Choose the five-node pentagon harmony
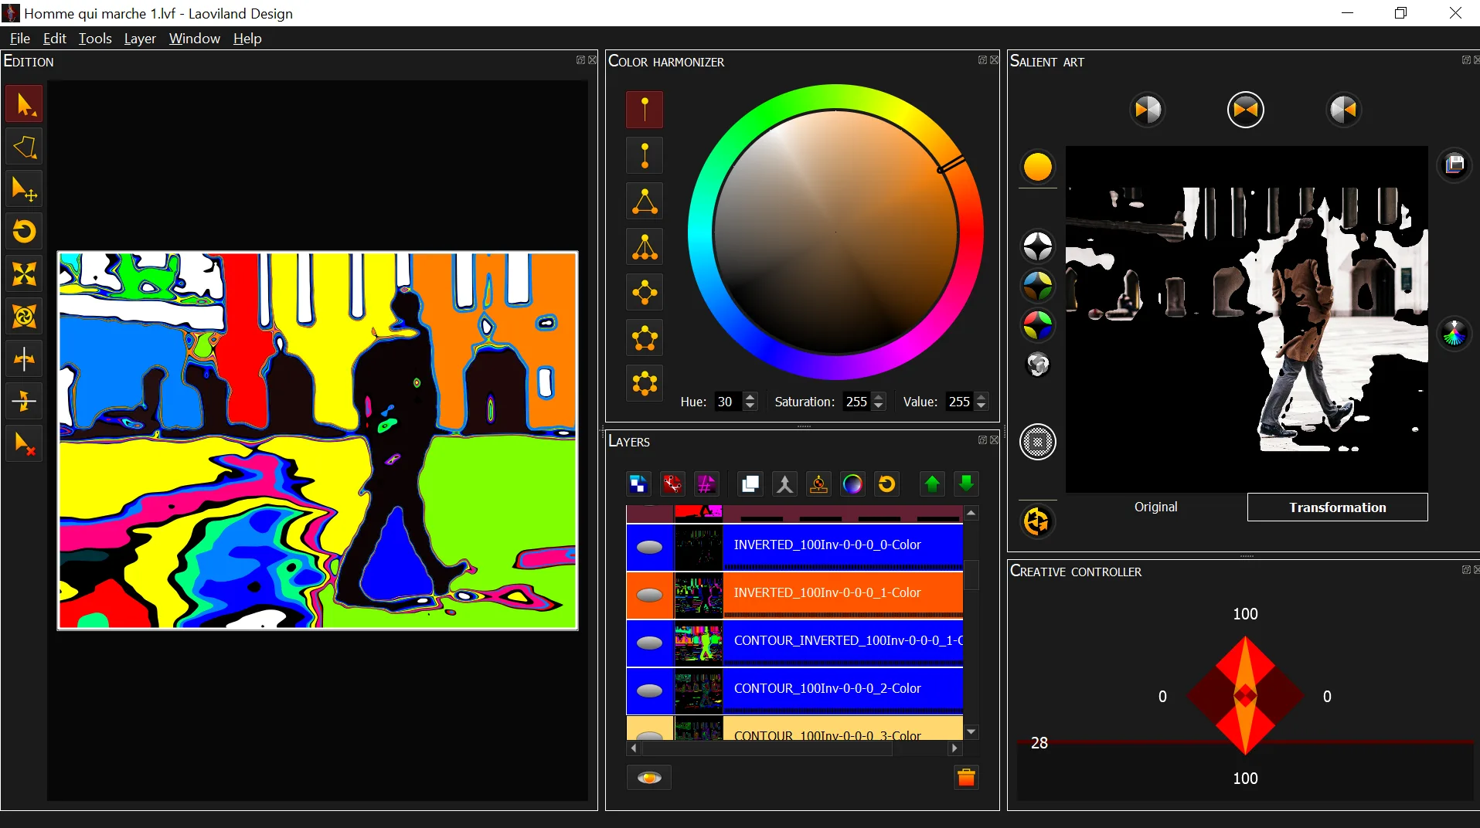 [645, 338]
